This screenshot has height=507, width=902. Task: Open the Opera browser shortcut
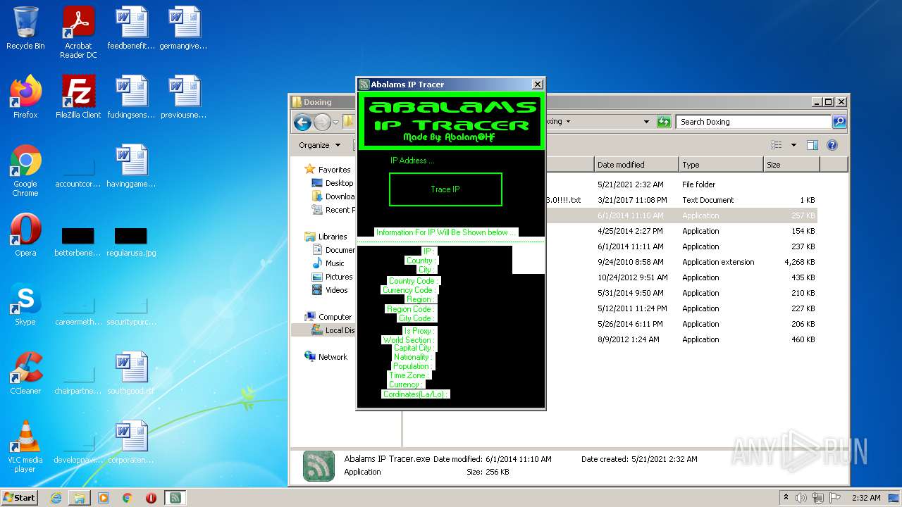coord(25,235)
